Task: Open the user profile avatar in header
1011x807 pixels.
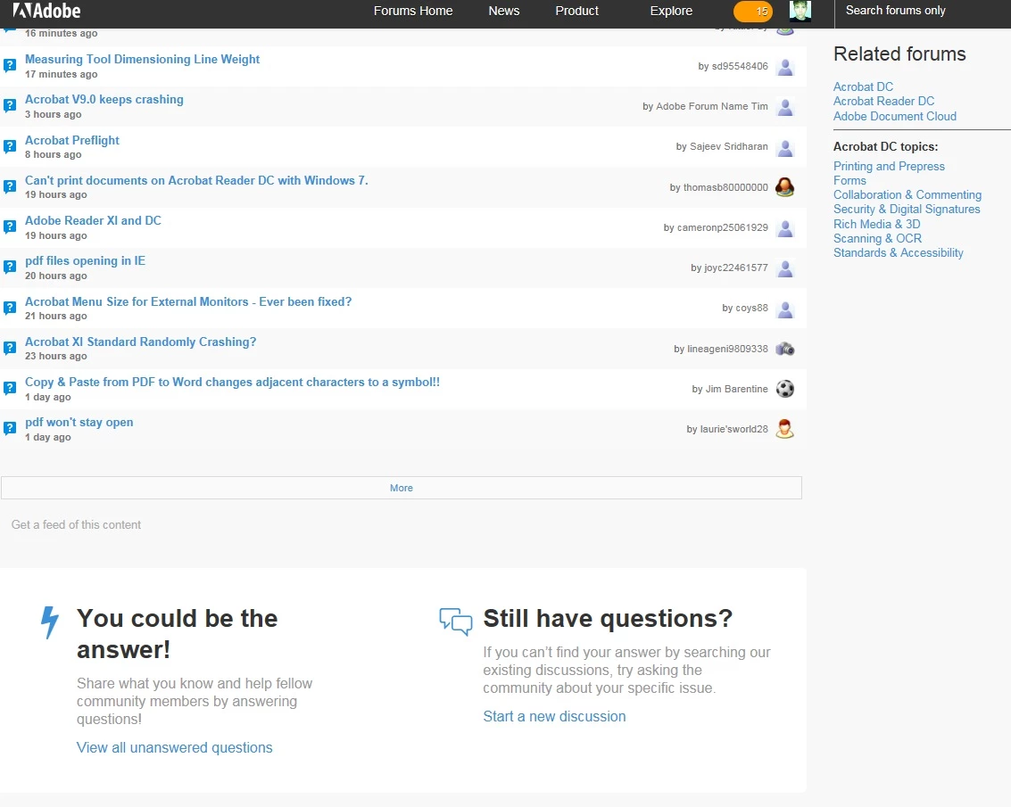Action: click(x=800, y=11)
